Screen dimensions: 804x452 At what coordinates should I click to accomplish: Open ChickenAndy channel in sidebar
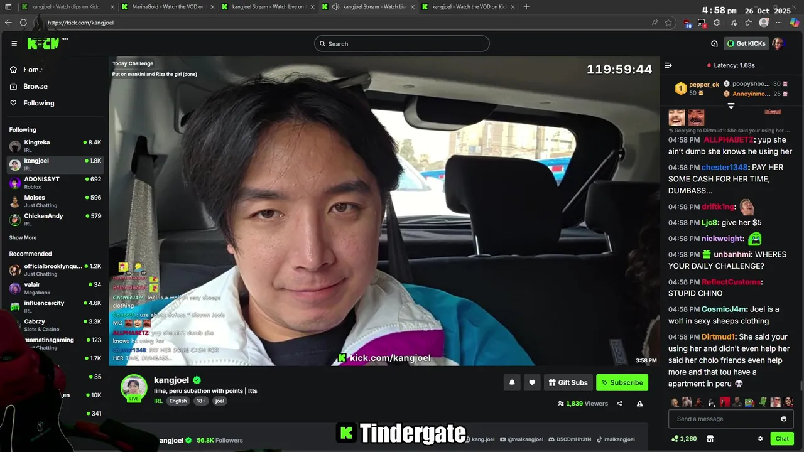coord(55,219)
